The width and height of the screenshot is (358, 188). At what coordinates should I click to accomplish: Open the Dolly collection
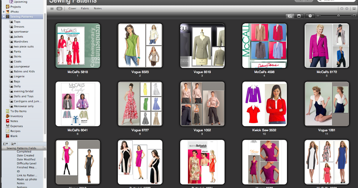coord(17,86)
